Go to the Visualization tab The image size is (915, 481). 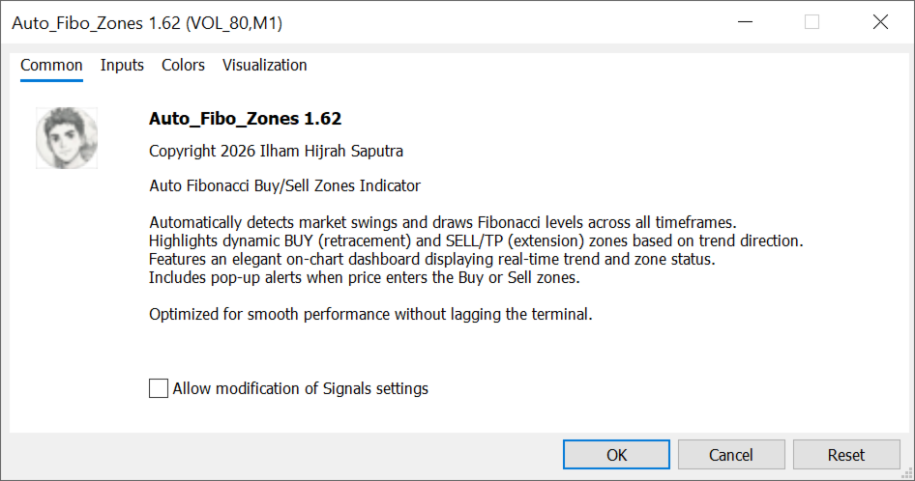click(264, 66)
